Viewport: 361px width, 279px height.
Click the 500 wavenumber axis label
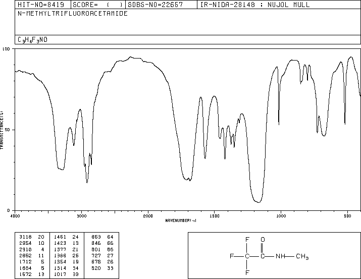347,216
